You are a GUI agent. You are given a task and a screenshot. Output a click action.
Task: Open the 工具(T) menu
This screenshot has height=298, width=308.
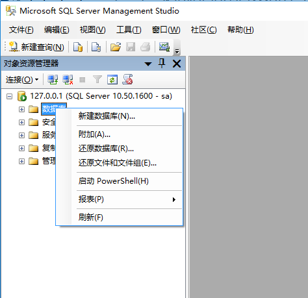(x=129, y=30)
